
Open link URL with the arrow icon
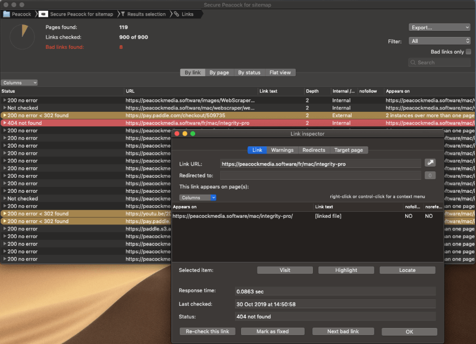430,163
